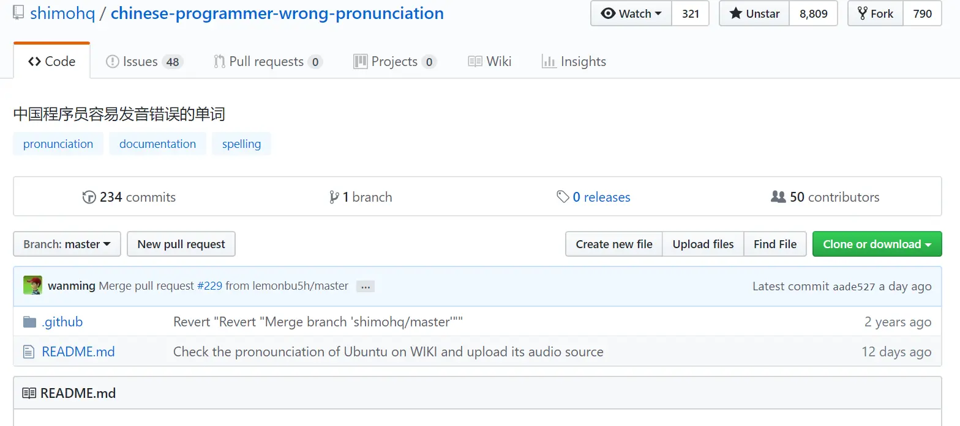Image resolution: width=960 pixels, height=426 pixels.
Task: Open the Watch dropdown
Action: click(x=631, y=13)
